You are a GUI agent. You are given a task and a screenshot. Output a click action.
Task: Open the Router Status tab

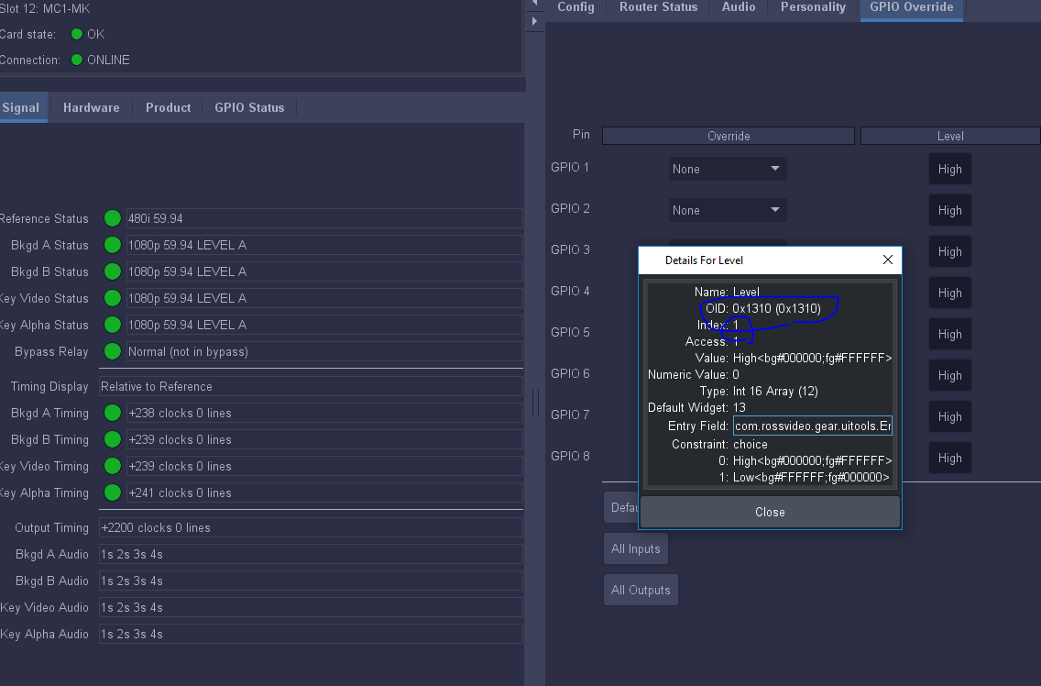pos(658,7)
